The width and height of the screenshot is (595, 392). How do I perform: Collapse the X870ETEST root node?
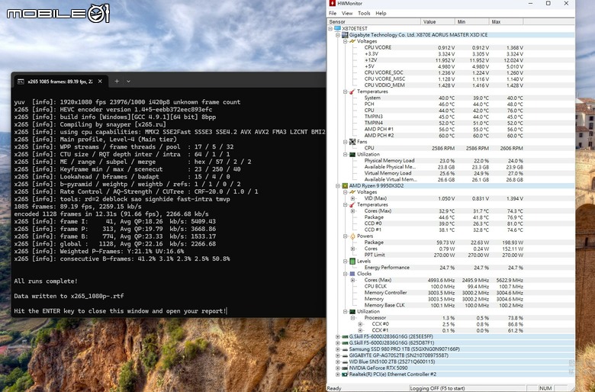(330, 28)
